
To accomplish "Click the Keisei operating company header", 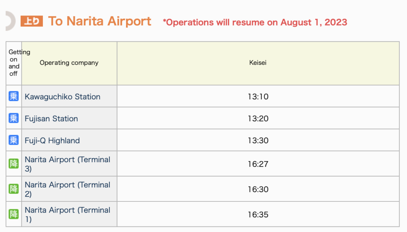I will pos(258,63).
